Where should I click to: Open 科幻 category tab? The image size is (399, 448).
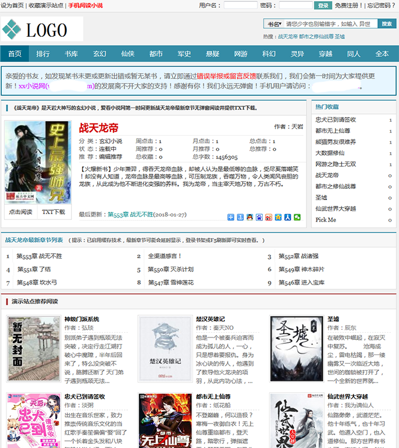tap(269, 54)
